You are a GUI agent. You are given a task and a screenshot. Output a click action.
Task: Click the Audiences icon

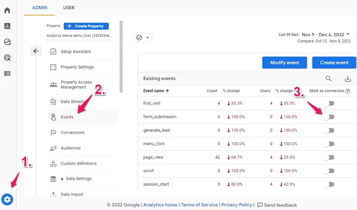coord(53,148)
